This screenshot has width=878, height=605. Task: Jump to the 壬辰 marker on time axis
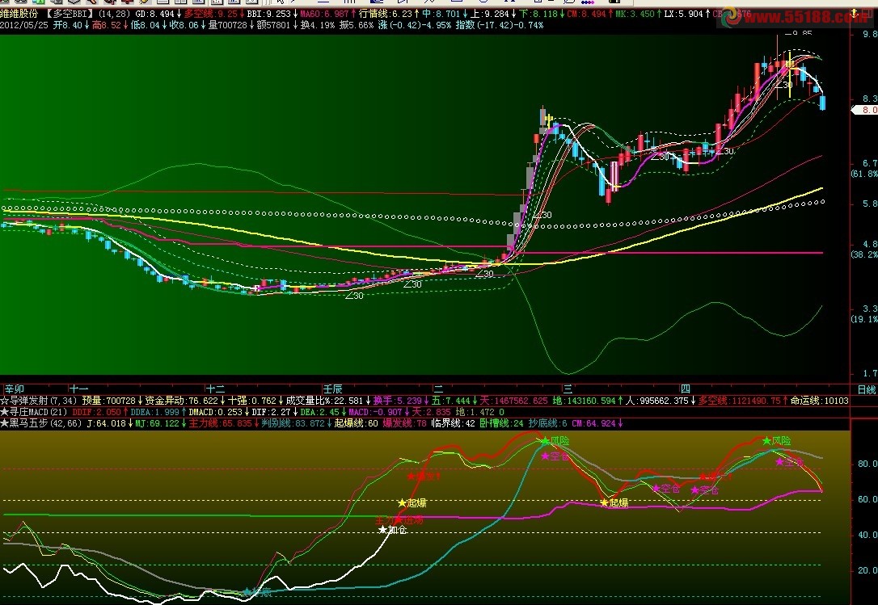332,389
